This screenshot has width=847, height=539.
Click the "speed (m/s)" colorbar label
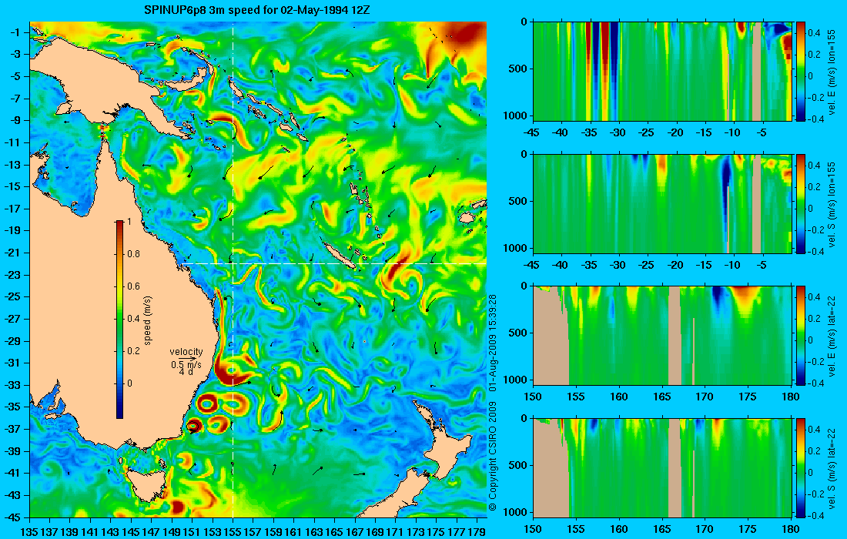coord(148,320)
